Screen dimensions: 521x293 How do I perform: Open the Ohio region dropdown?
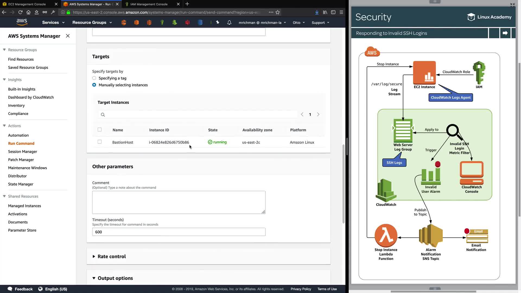pyautogui.click(x=298, y=23)
